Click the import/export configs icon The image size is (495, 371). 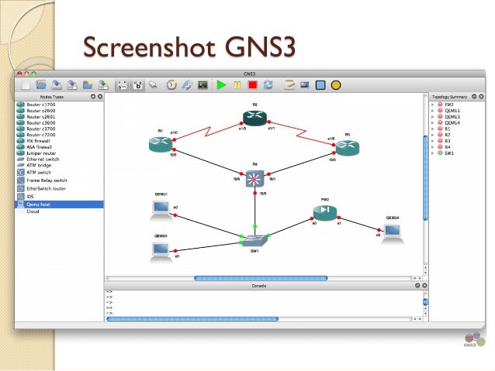pos(103,84)
